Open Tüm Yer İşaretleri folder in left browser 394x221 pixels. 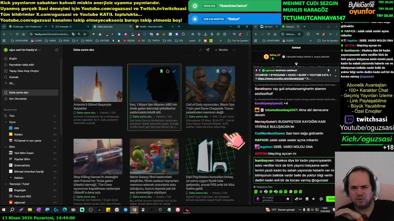click(x=238, y=41)
